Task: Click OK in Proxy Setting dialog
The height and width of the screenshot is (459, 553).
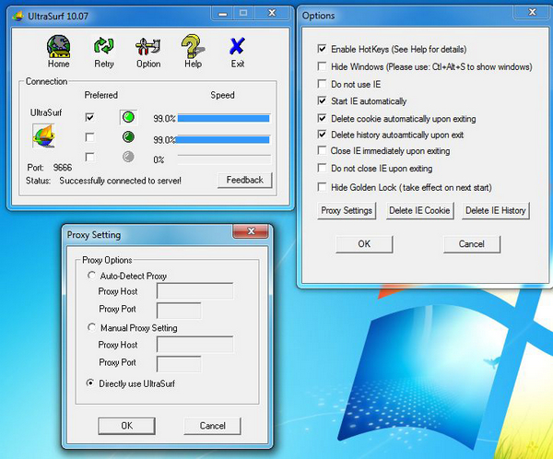Action: pyautogui.click(x=126, y=426)
